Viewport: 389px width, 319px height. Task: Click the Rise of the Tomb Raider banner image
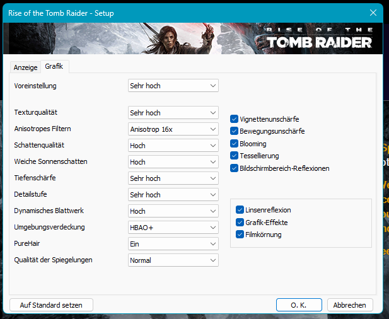[x=193, y=38]
